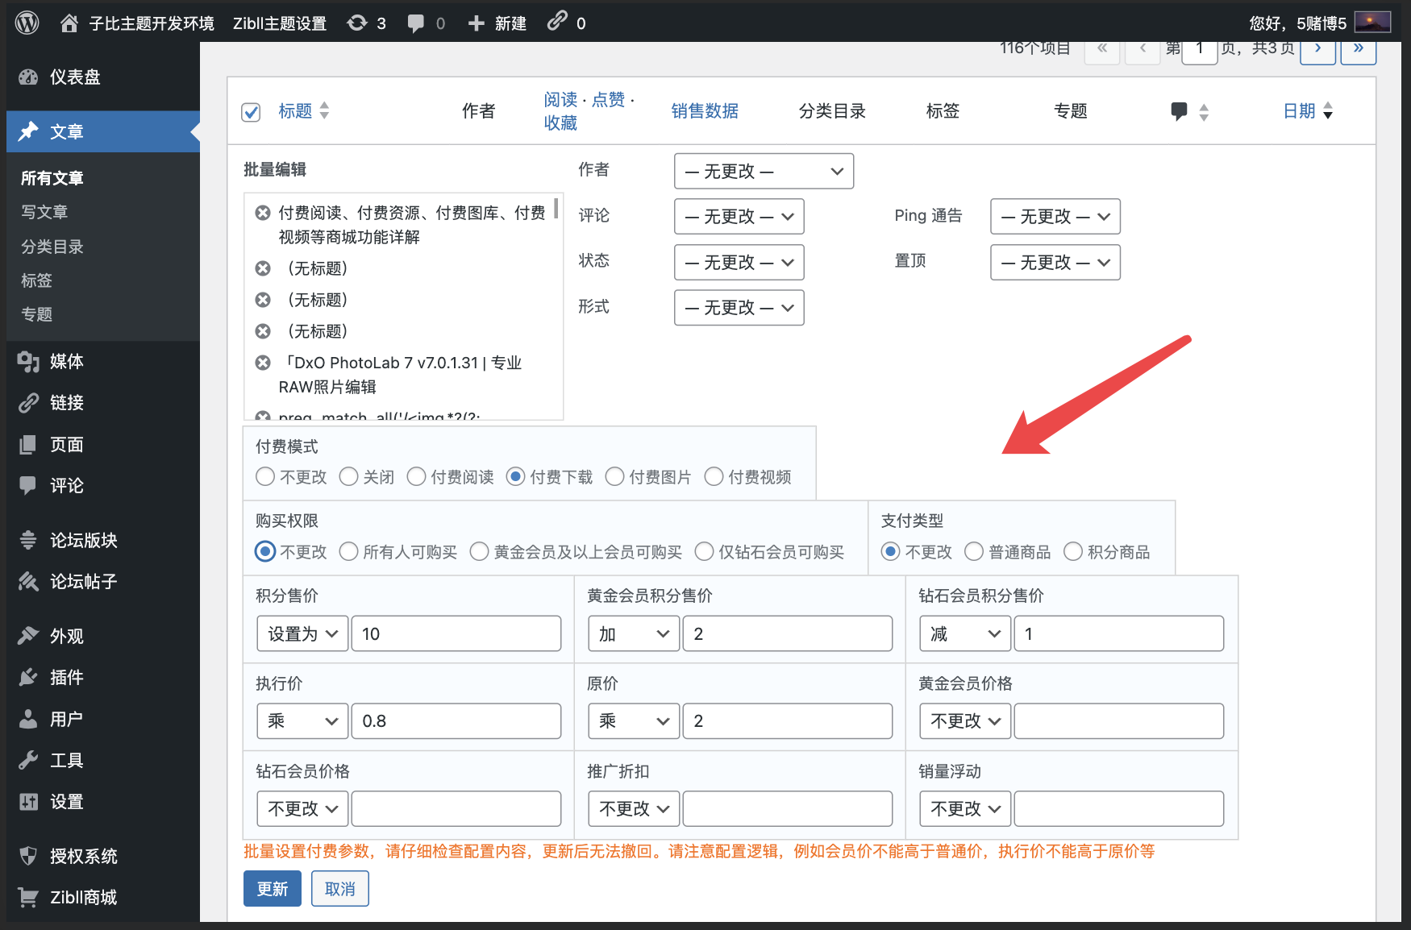Open the 授权系统 sidebar item

click(x=84, y=856)
